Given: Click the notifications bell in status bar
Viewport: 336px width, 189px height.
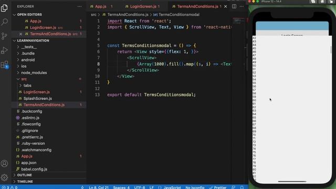Looking at the screenshot, I should 242,187.
